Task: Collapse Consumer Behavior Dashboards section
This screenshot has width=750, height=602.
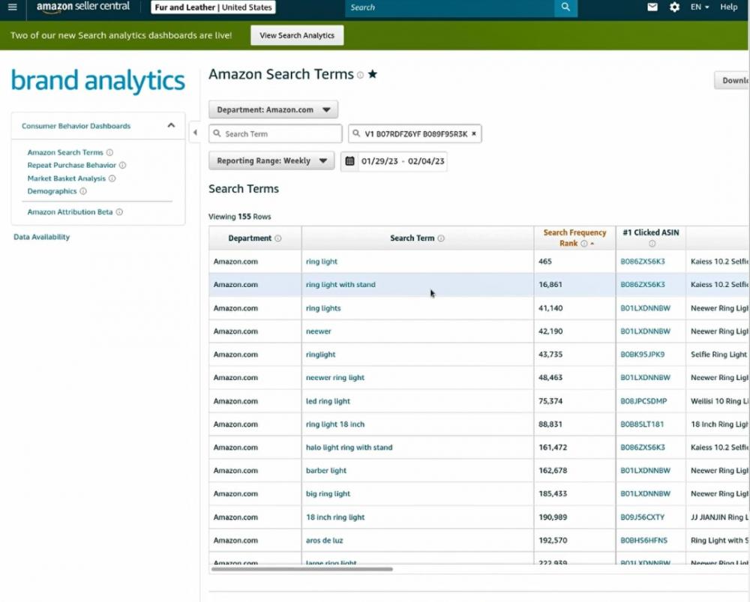Action: click(x=171, y=126)
